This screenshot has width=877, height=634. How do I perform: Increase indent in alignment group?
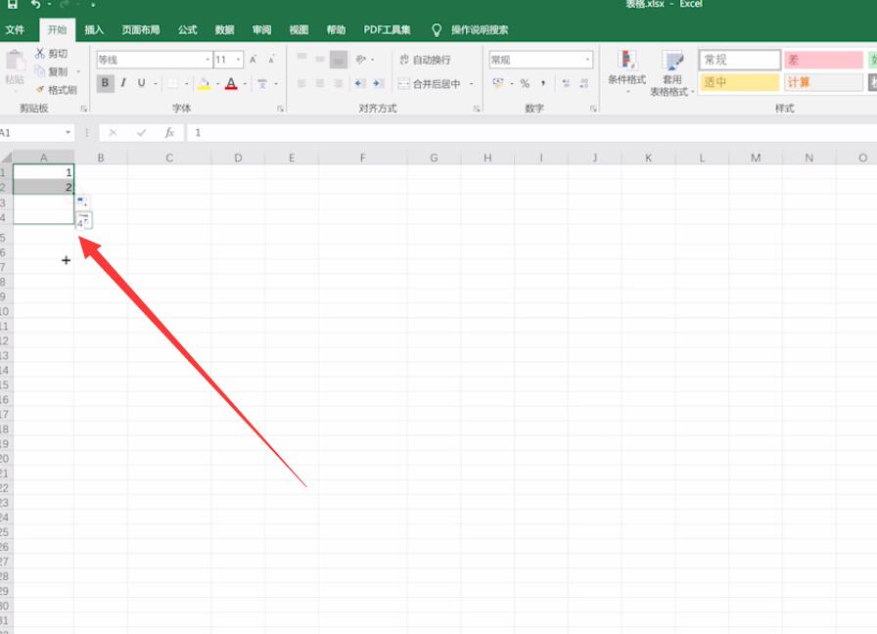click(x=379, y=84)
